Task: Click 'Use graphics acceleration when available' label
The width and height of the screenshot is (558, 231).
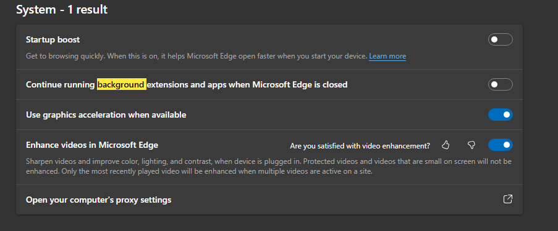Action: pos(106,115)
